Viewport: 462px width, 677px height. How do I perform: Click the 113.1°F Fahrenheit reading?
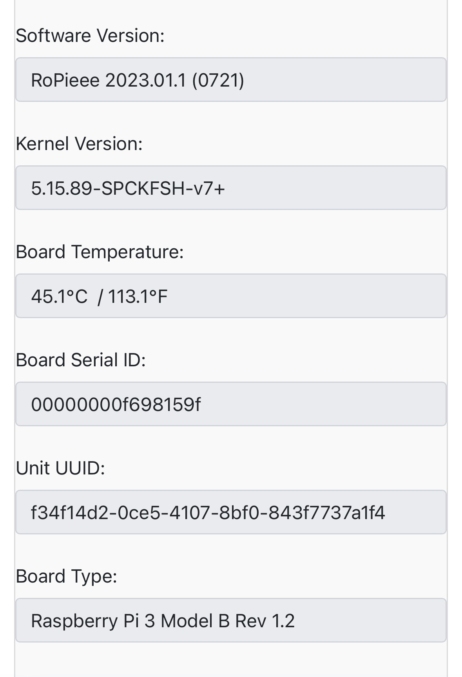click(x=138, y=297)
